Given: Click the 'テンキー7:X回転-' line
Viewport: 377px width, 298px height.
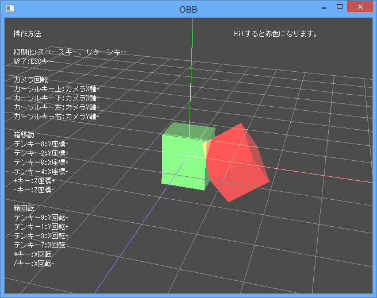Looking at the screenshot, I should coord(41,245).
